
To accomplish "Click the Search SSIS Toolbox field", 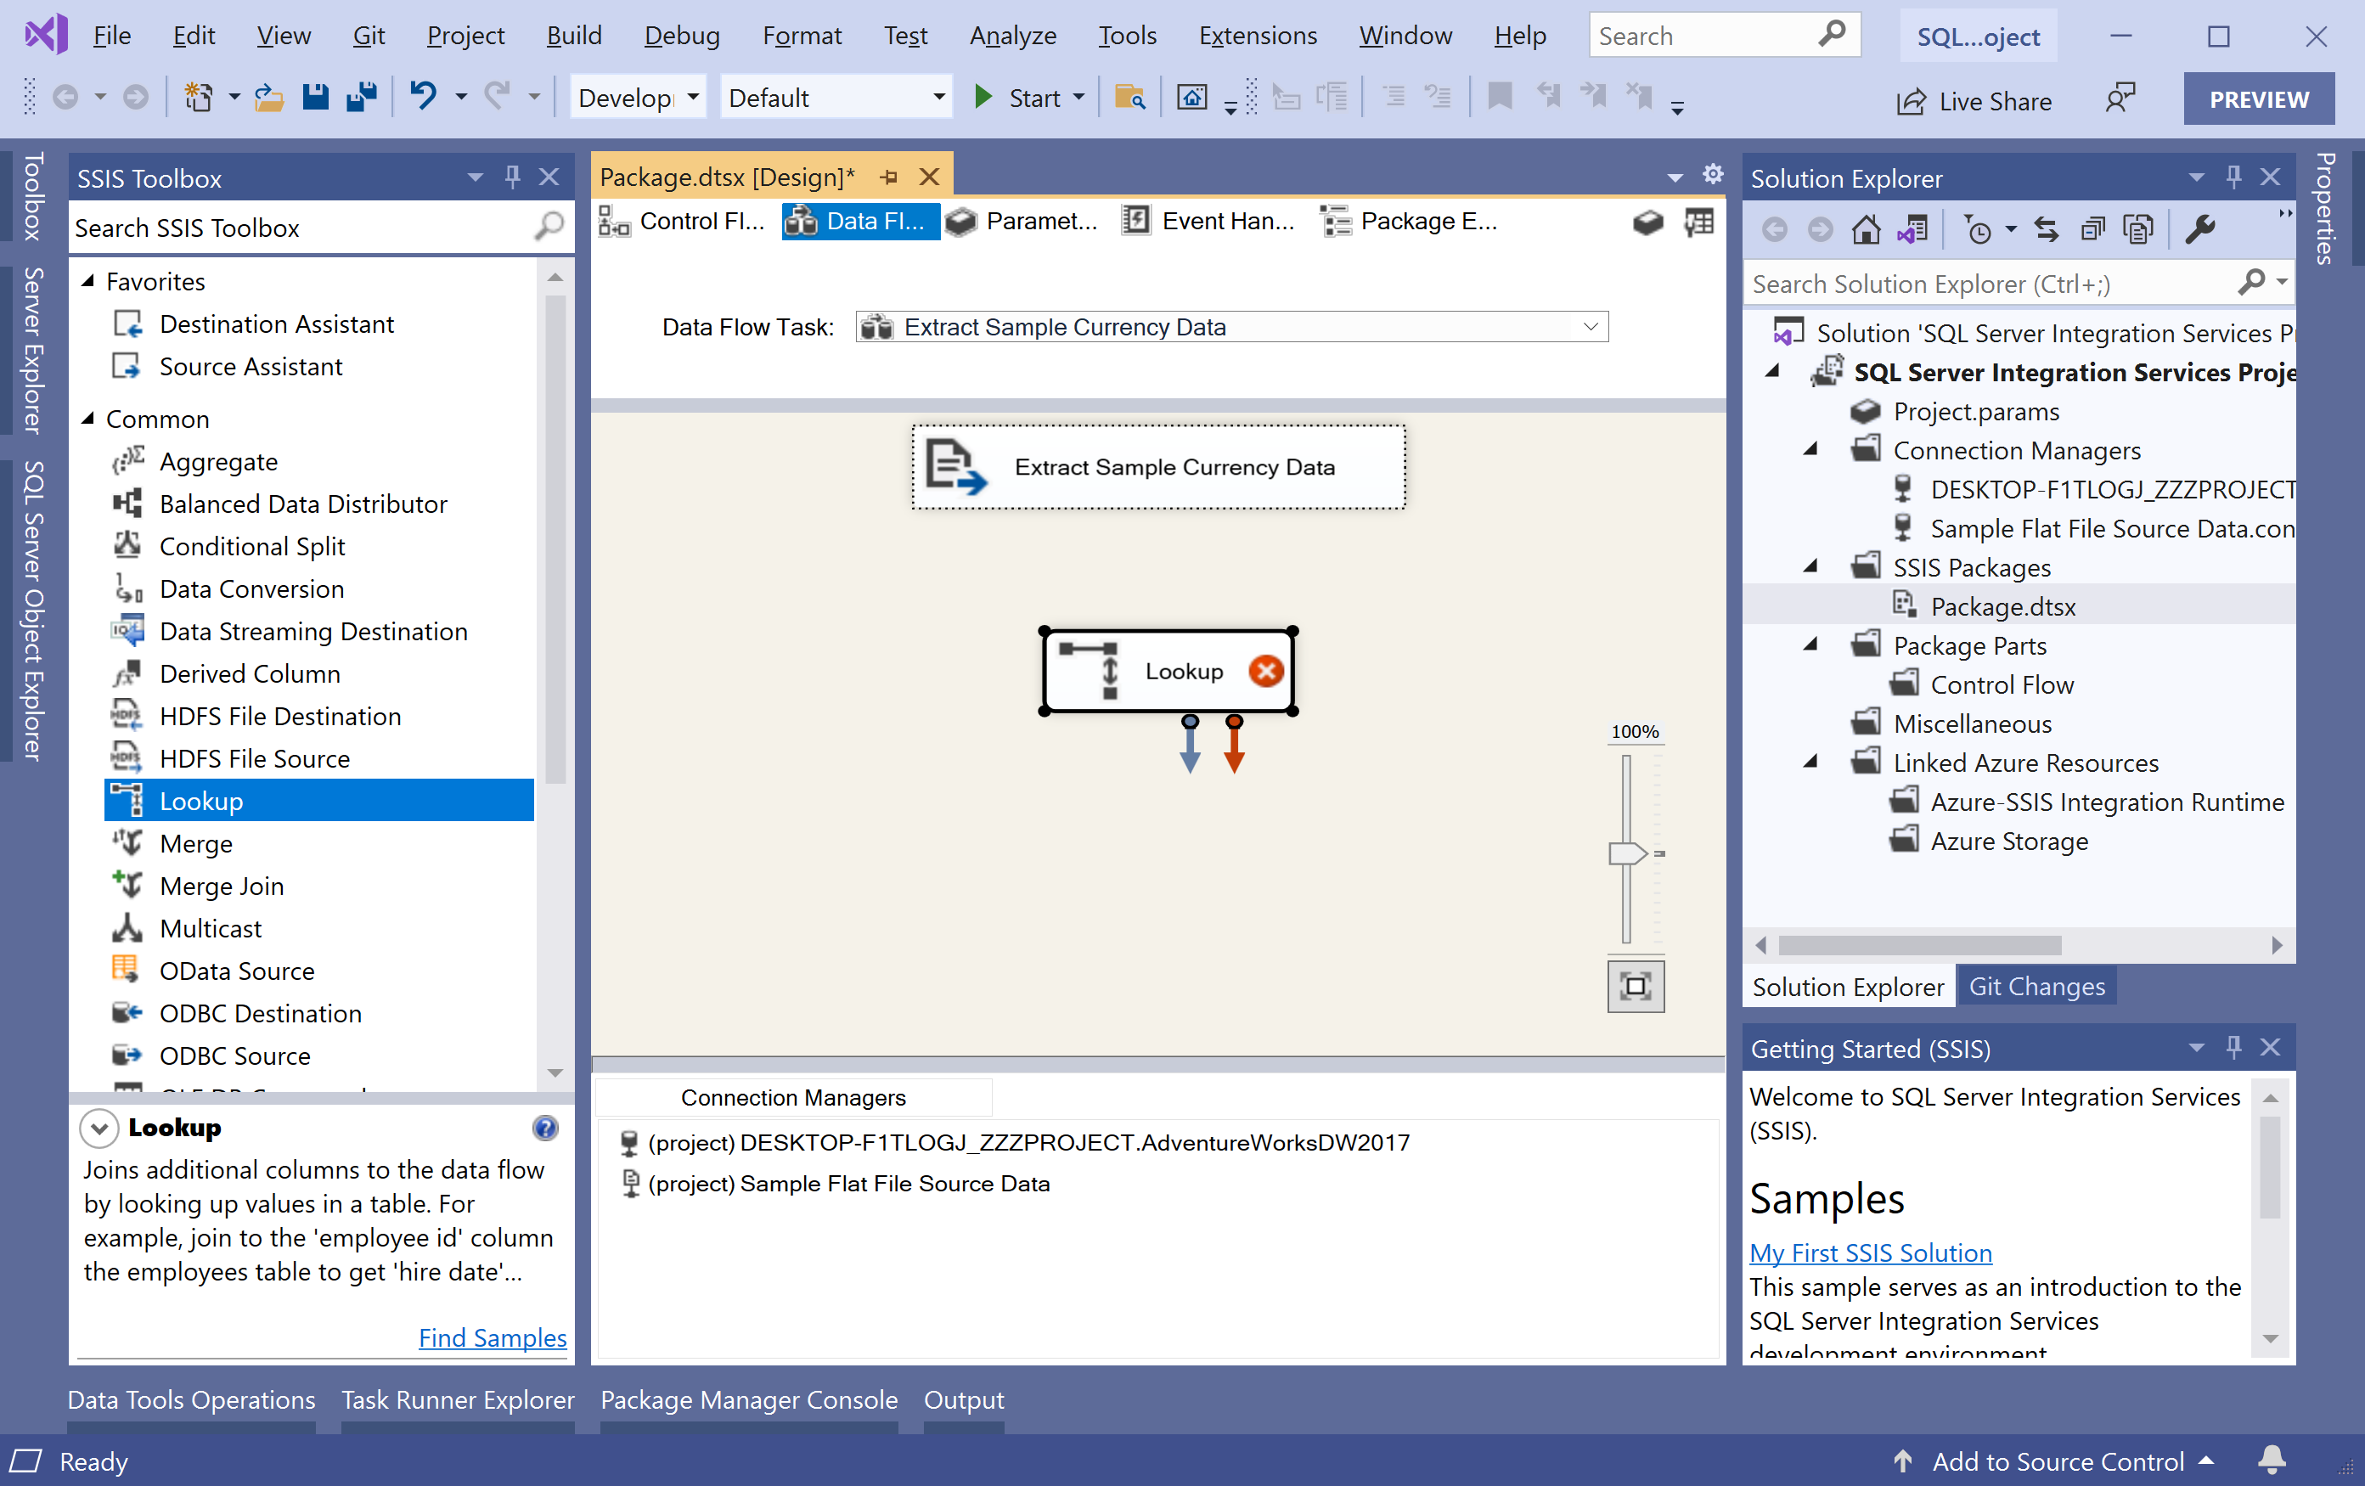I will coord(300,228).
